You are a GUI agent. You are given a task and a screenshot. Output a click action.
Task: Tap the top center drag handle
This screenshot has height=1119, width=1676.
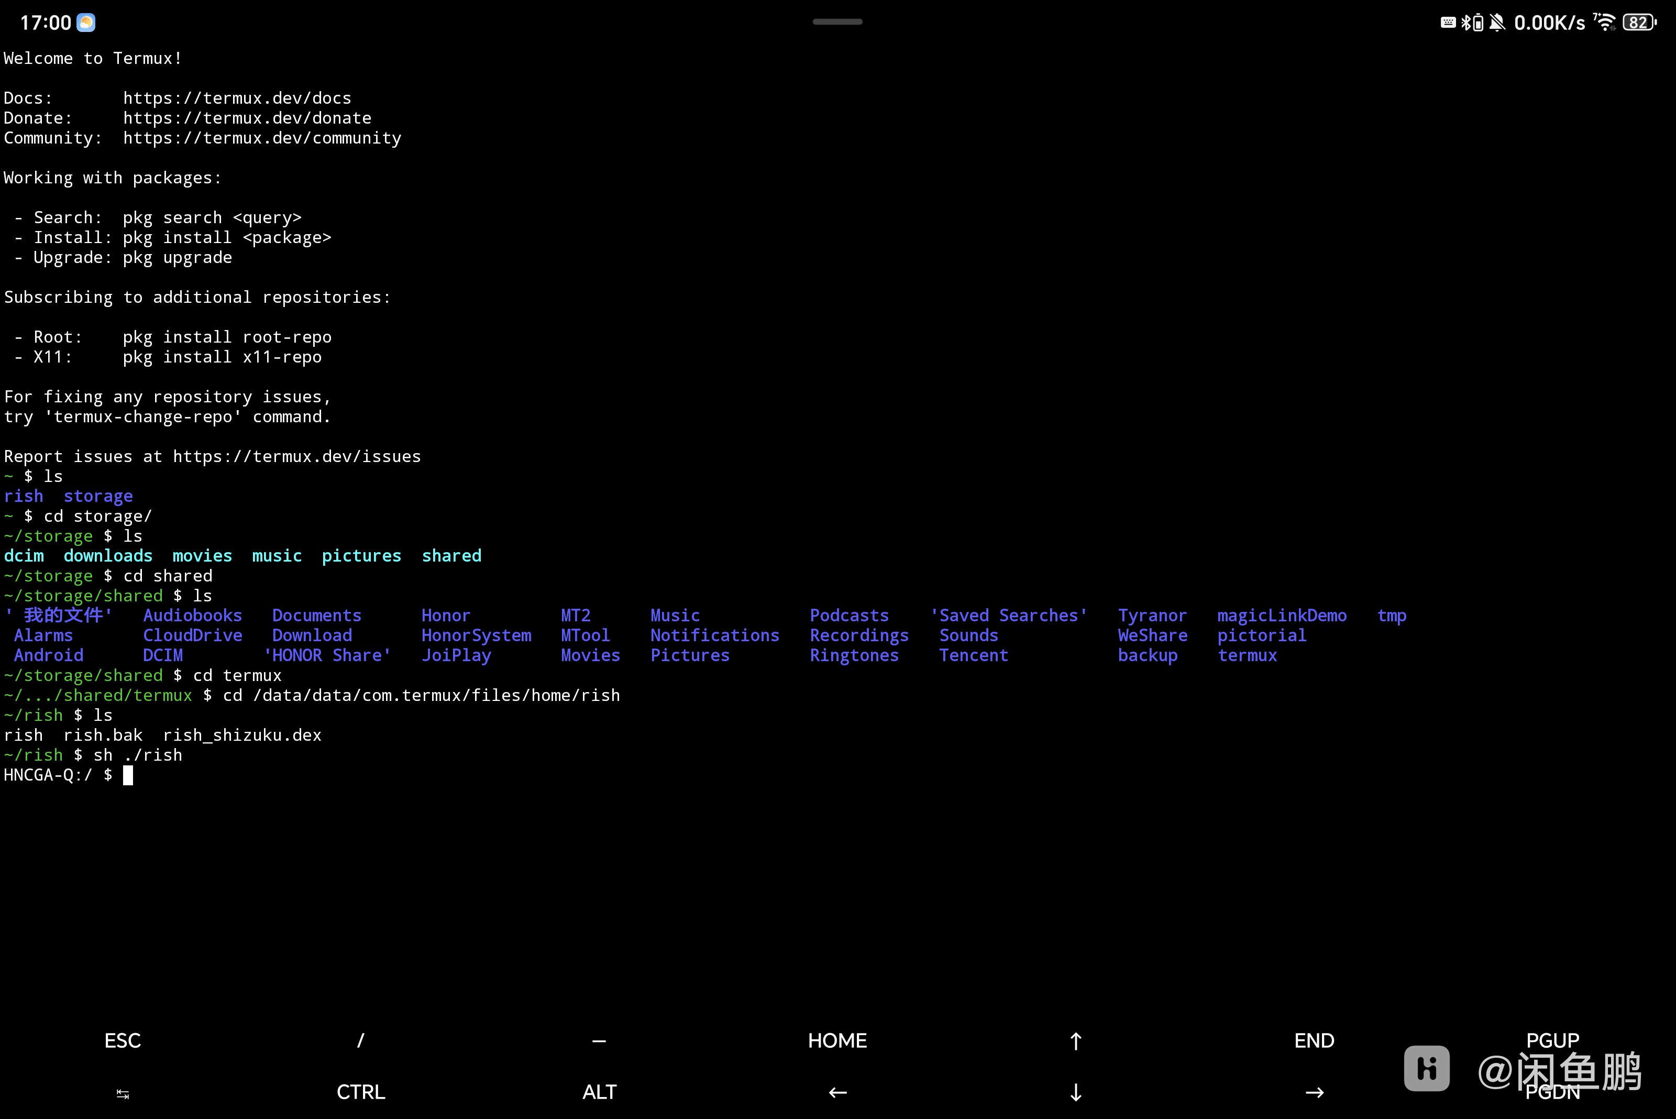click(x=837, y=21)
